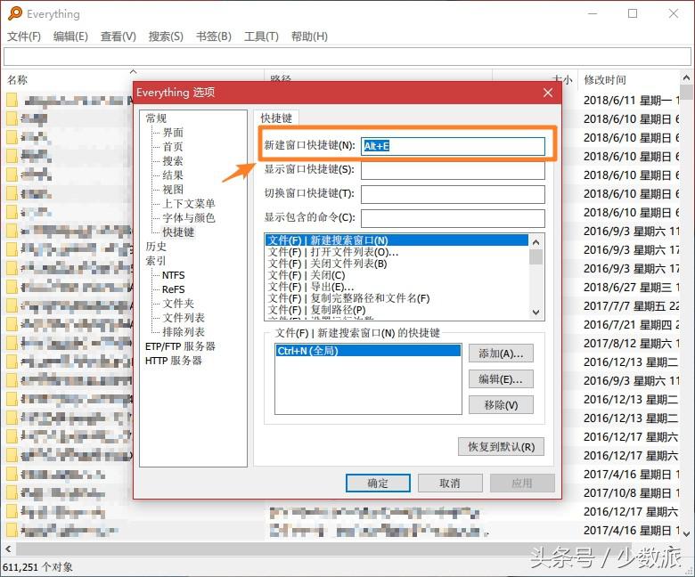695x577 pixels.
Task: Select 首页 in the options tree
Action: (173, 147)
